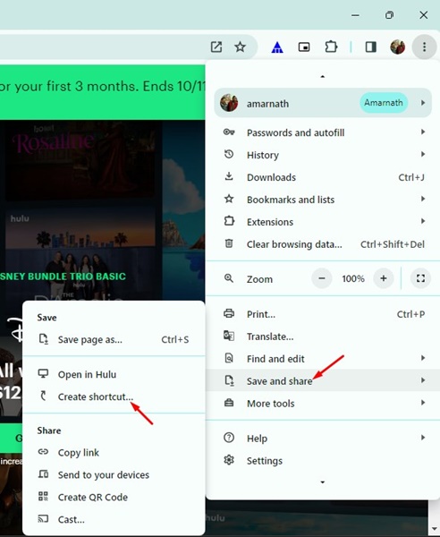Decrease zoom with the minus button
The image size is (440, 537).
pos(322,278)
